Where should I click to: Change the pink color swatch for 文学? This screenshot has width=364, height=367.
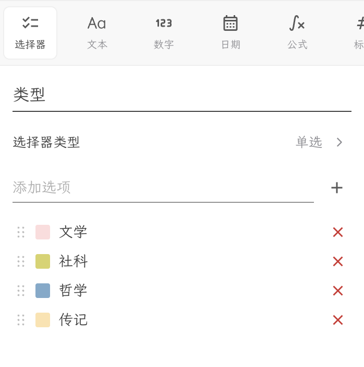pos(43,232)
